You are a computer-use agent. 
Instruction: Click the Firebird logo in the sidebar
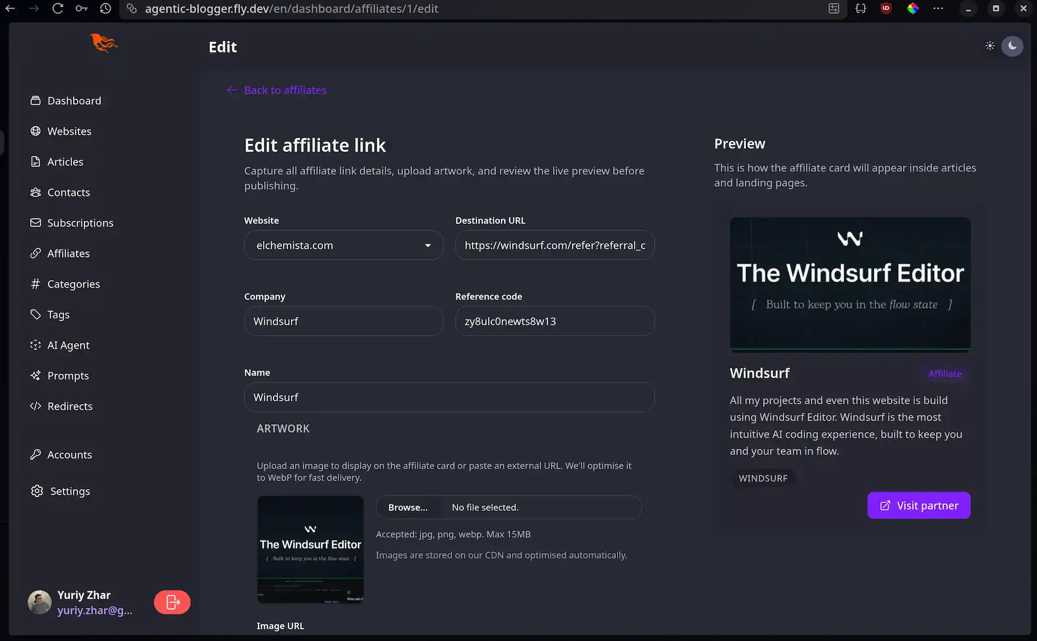pos(103,43)
